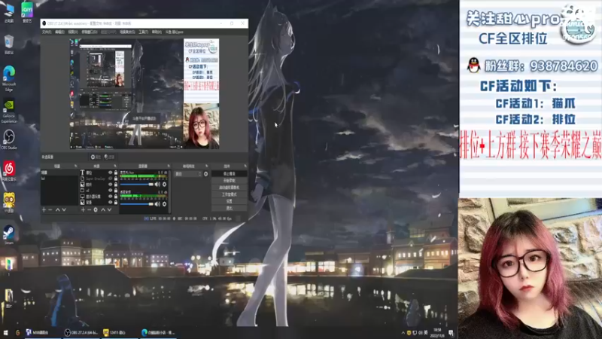Viewport: 602px width, 339px height.
Task: Toggle visibility eye of the hidden Overlay source
Action: pyautogui.click(x=110, y=179)
